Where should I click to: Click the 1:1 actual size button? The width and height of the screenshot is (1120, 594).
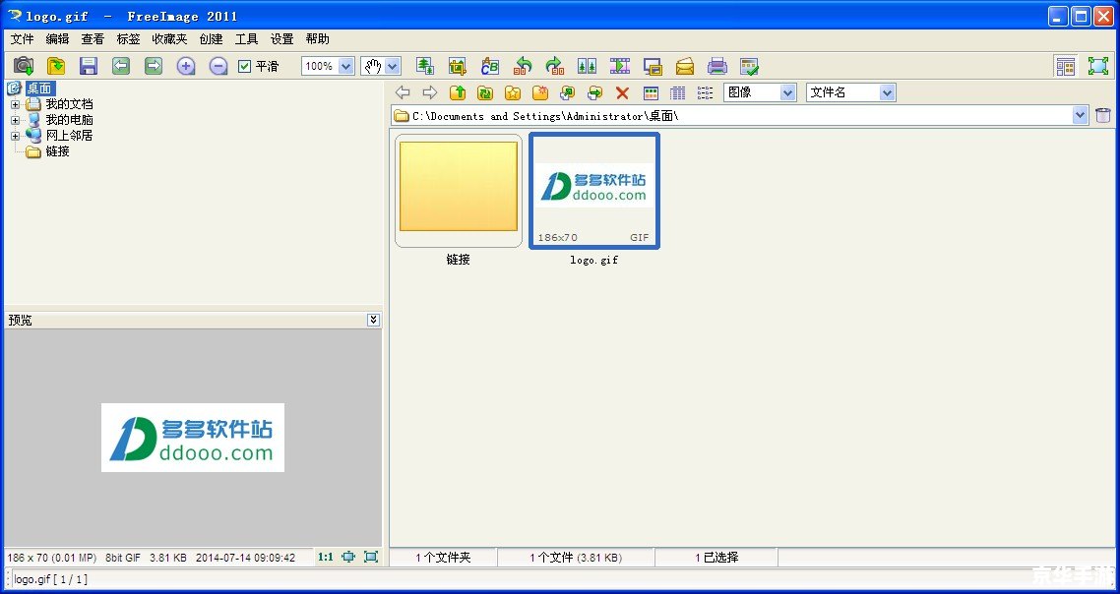326,557
